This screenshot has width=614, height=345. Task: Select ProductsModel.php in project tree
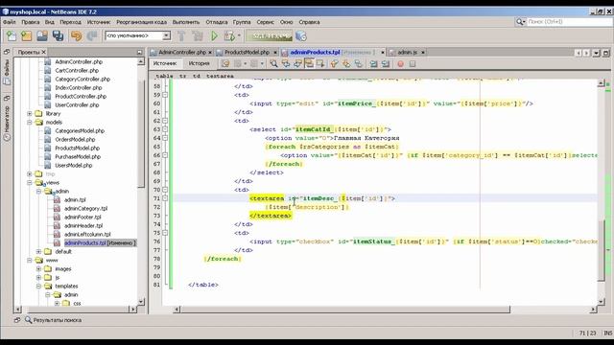pos(77,148)
